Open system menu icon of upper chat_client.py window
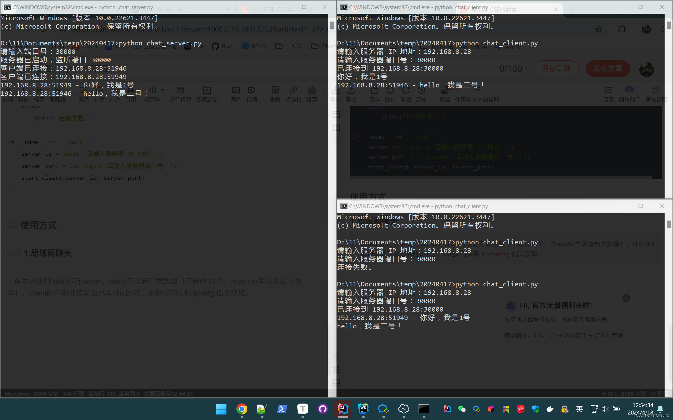This screenshot has height=420, width=673. pos(344,7)
